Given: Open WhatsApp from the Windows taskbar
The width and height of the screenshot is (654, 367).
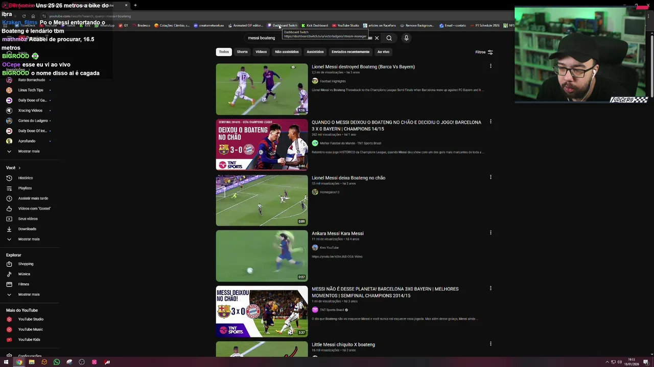Looking at the screenshot, I should point(57,362).
